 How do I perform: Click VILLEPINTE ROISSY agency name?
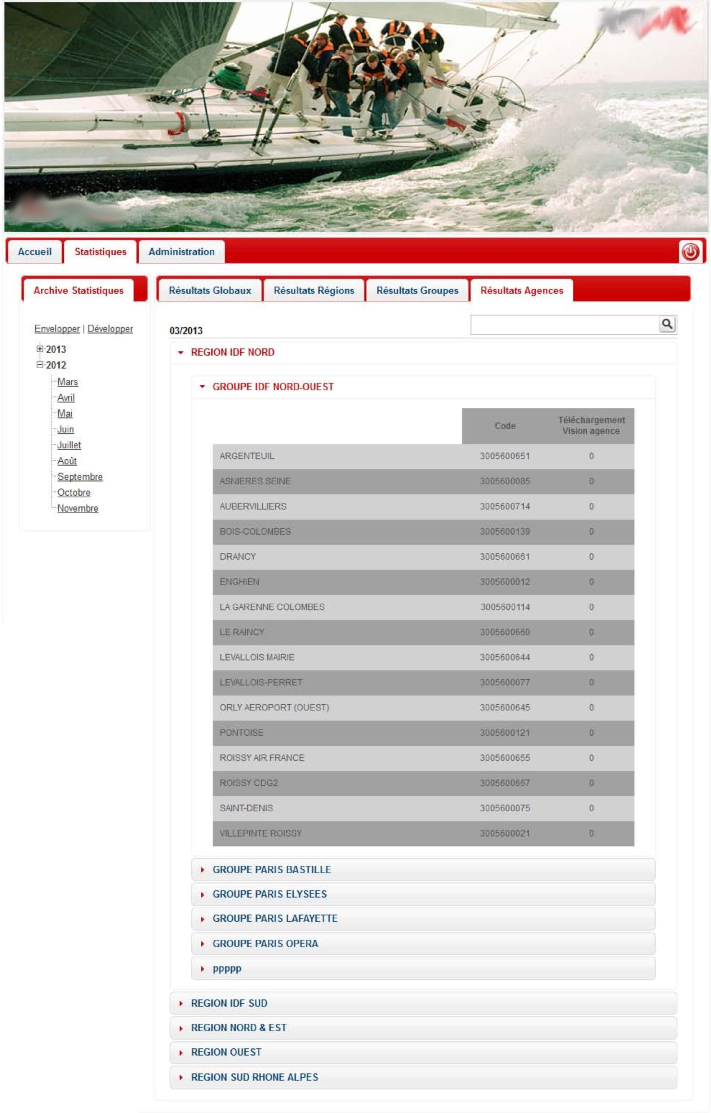pyautogui.click(x=261, y=833)
